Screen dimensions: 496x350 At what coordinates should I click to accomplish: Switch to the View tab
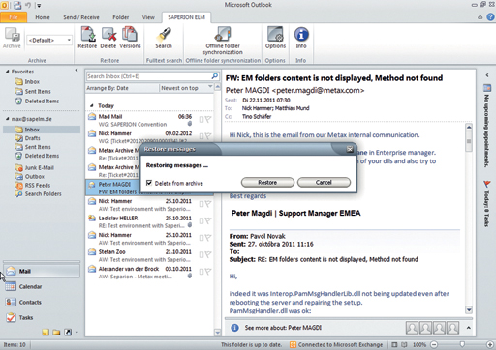(x=148, y=17)
